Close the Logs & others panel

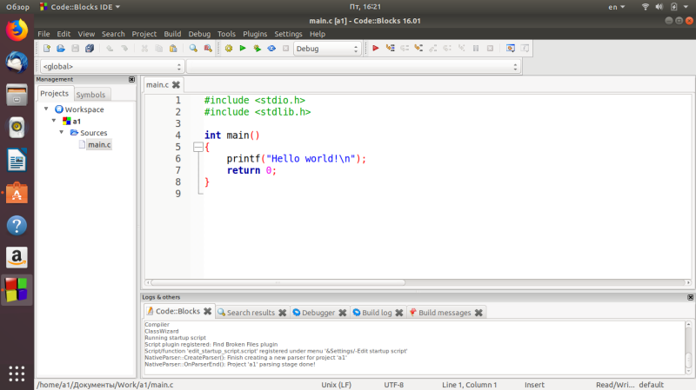(x=690, y=297)
